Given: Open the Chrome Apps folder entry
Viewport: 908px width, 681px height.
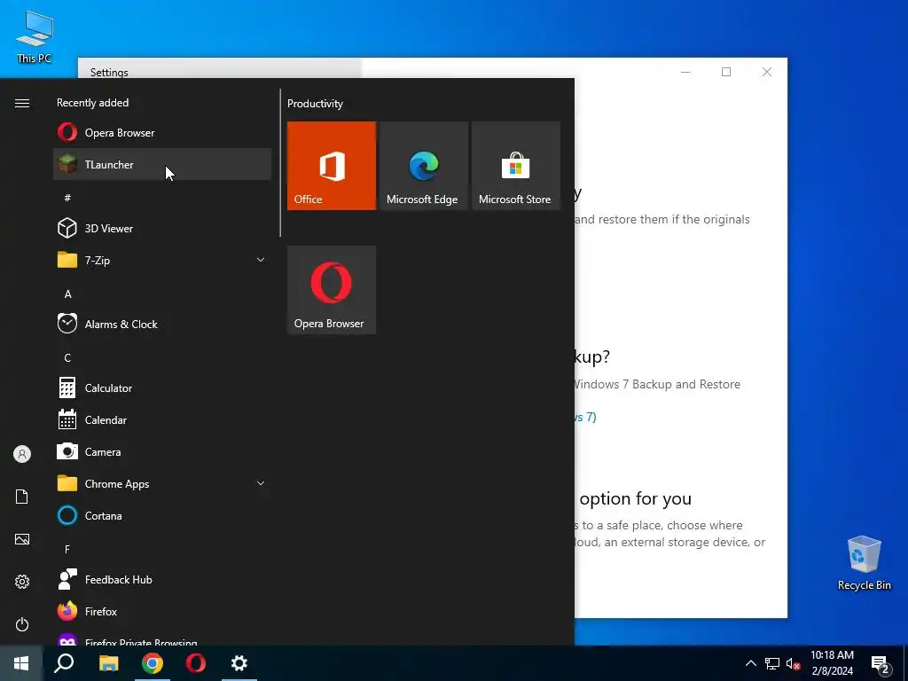Looking at the screenshot, I should tap(162, 483).
